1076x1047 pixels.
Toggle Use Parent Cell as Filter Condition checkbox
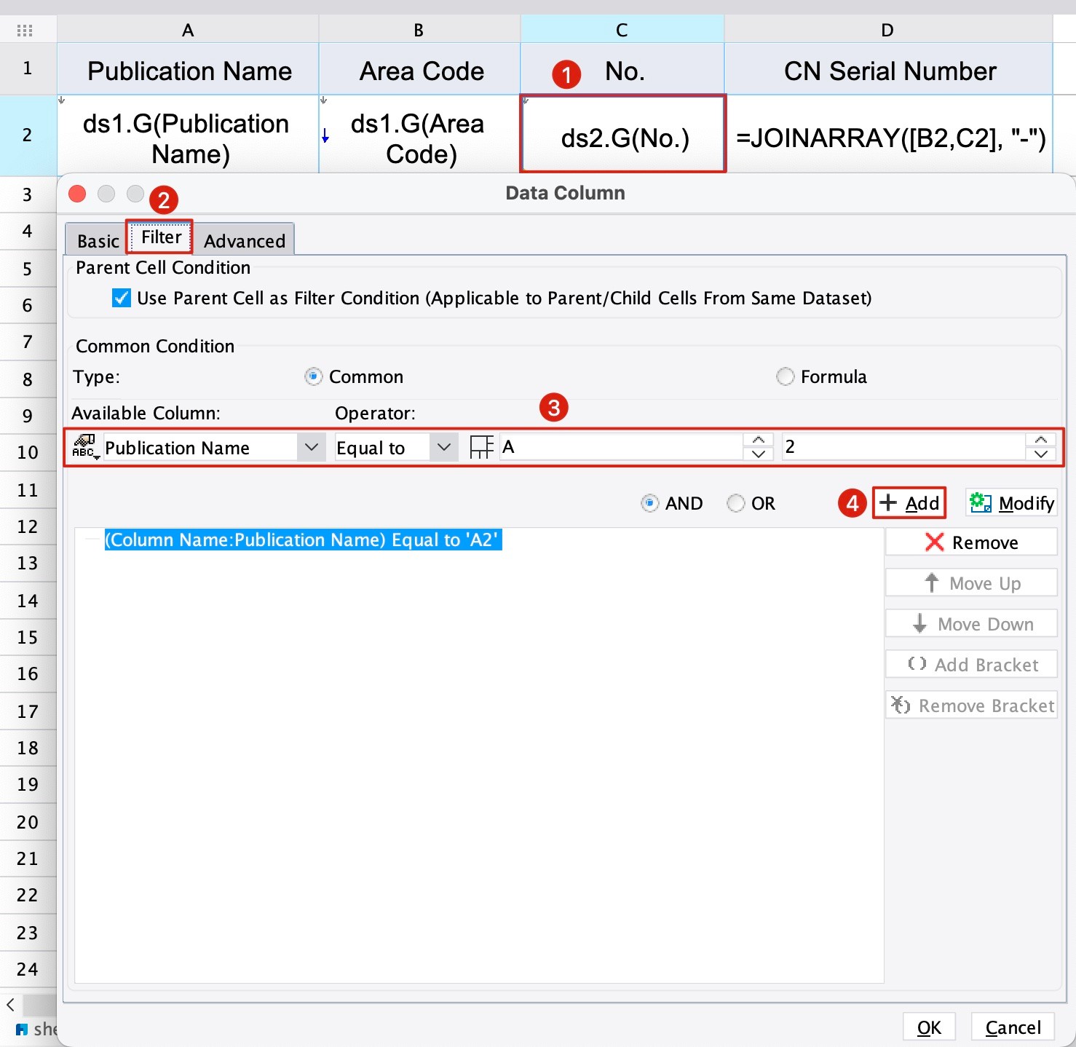pos(122,298)
